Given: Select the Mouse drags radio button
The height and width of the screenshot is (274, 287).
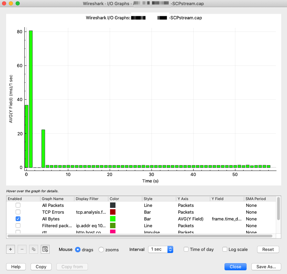Looking at the screenshot, I should click(x=78, y=250).
